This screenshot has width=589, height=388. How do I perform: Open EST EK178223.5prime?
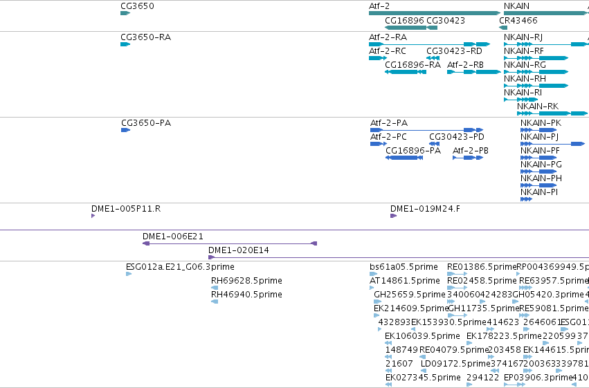469,343
